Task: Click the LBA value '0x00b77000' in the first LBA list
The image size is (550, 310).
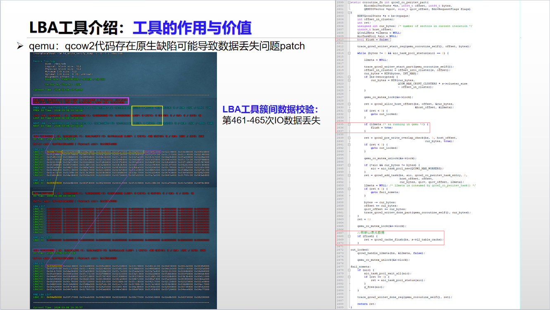Action: click(x=54, y=152)
